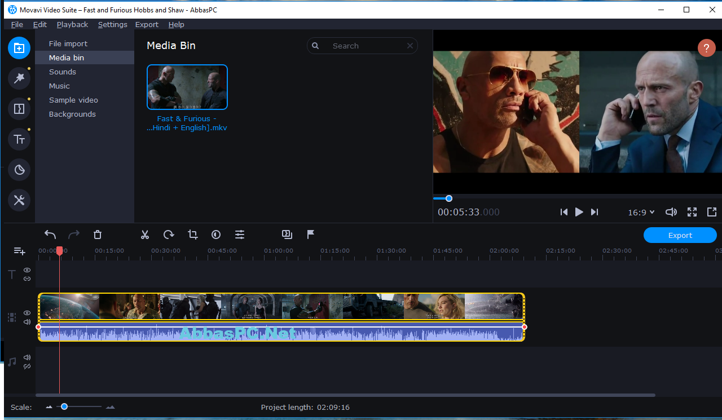The width and height of the screenshot is (722, 420).
Task: Select Sample video category
Action: [x=85, y=100]
